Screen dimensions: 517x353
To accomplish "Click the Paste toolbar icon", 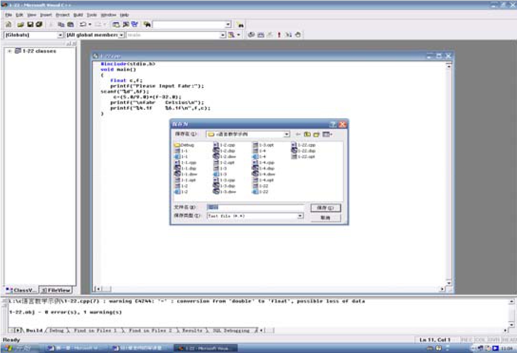I will [x=70, y=24].
